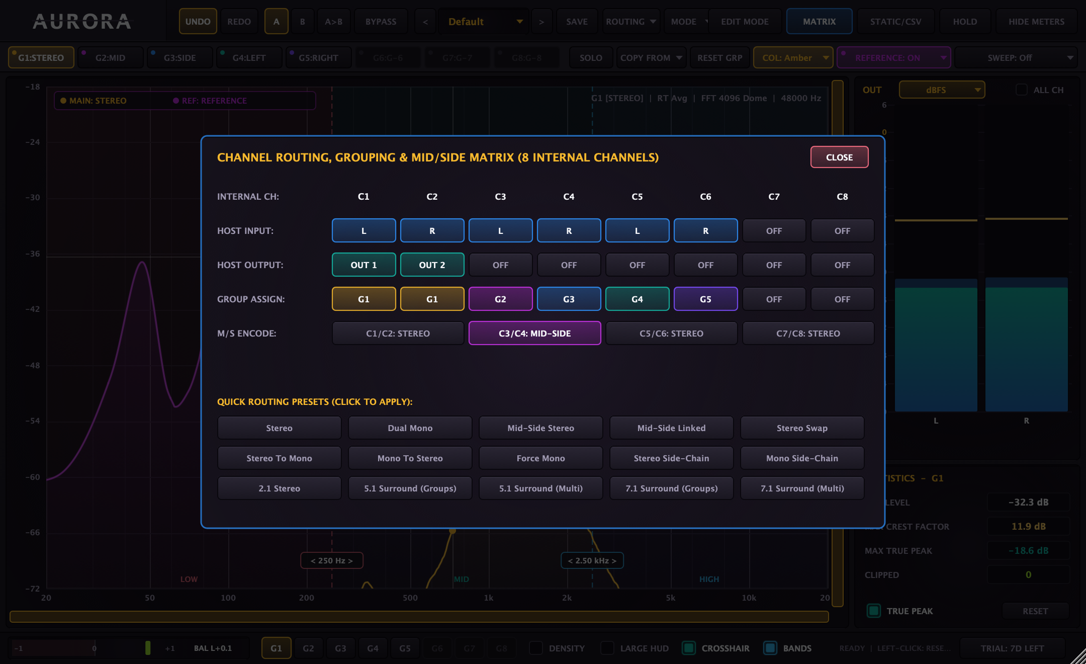Switch to preset slot B
1086x664 pixels.
(302, 22)
